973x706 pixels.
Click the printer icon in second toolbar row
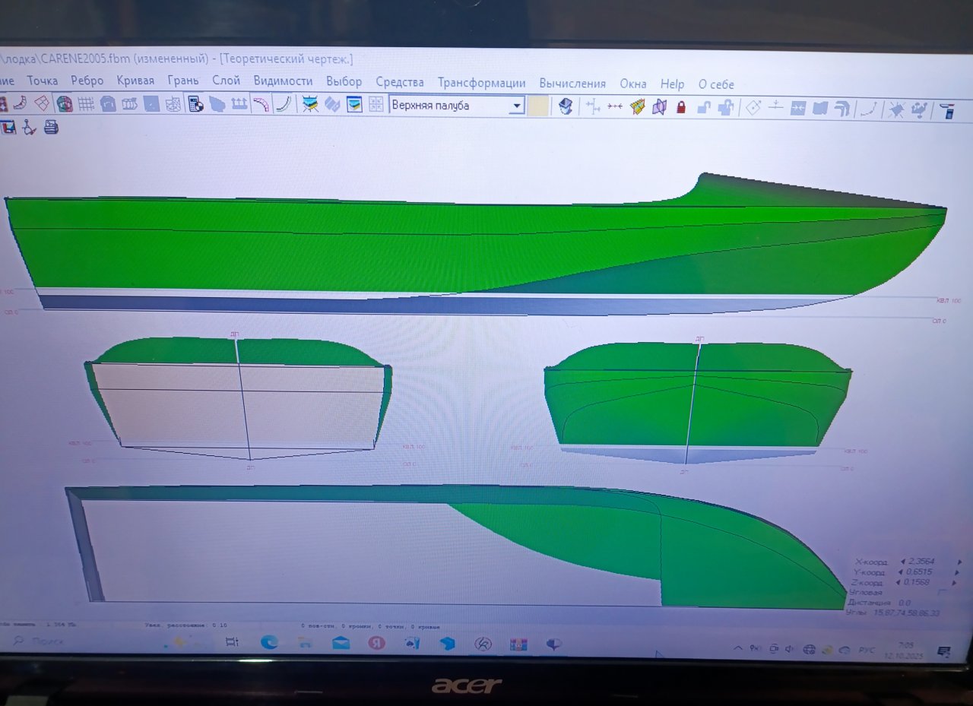coord(51,128)
